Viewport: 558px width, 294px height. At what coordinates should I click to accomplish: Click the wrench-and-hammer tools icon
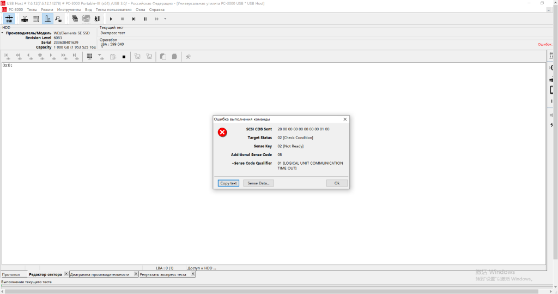click(x=188, y=56)
